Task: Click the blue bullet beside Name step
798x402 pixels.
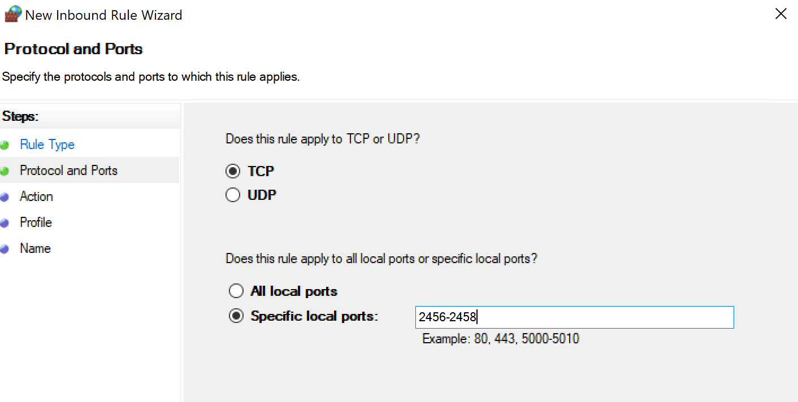Action: (x=5, y=249)
